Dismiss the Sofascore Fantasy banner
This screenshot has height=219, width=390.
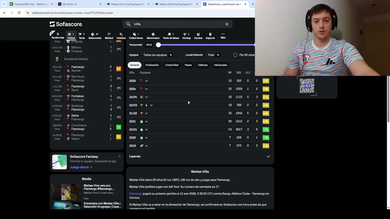click(119, 156)
